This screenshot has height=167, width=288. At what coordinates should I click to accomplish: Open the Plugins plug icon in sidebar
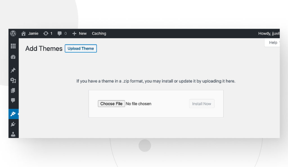tap(13, 124)
